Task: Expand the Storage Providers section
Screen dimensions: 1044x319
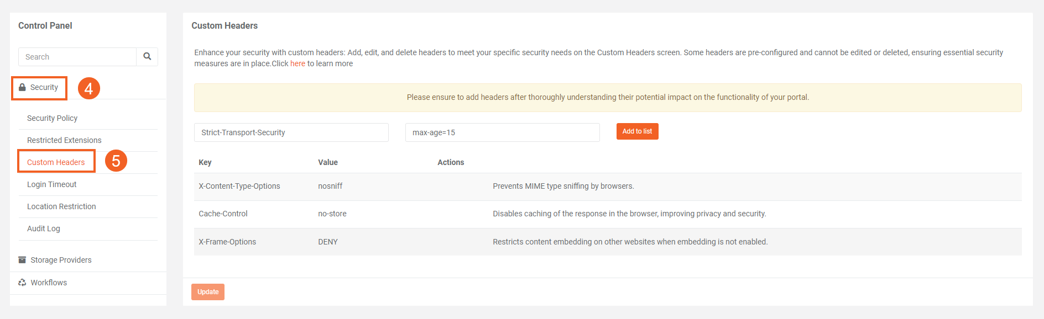Action: point(61,260)
